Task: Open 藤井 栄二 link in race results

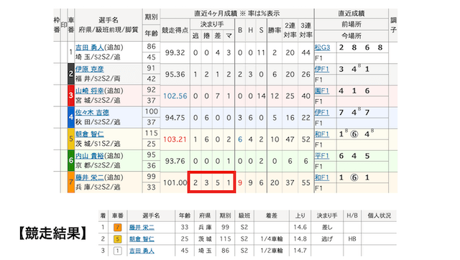Action: point(142,227)
